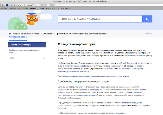Screen dimensions: 163x115
Task: Click the final 'заполните эту форму' link
Action: (x=116, y=113)
